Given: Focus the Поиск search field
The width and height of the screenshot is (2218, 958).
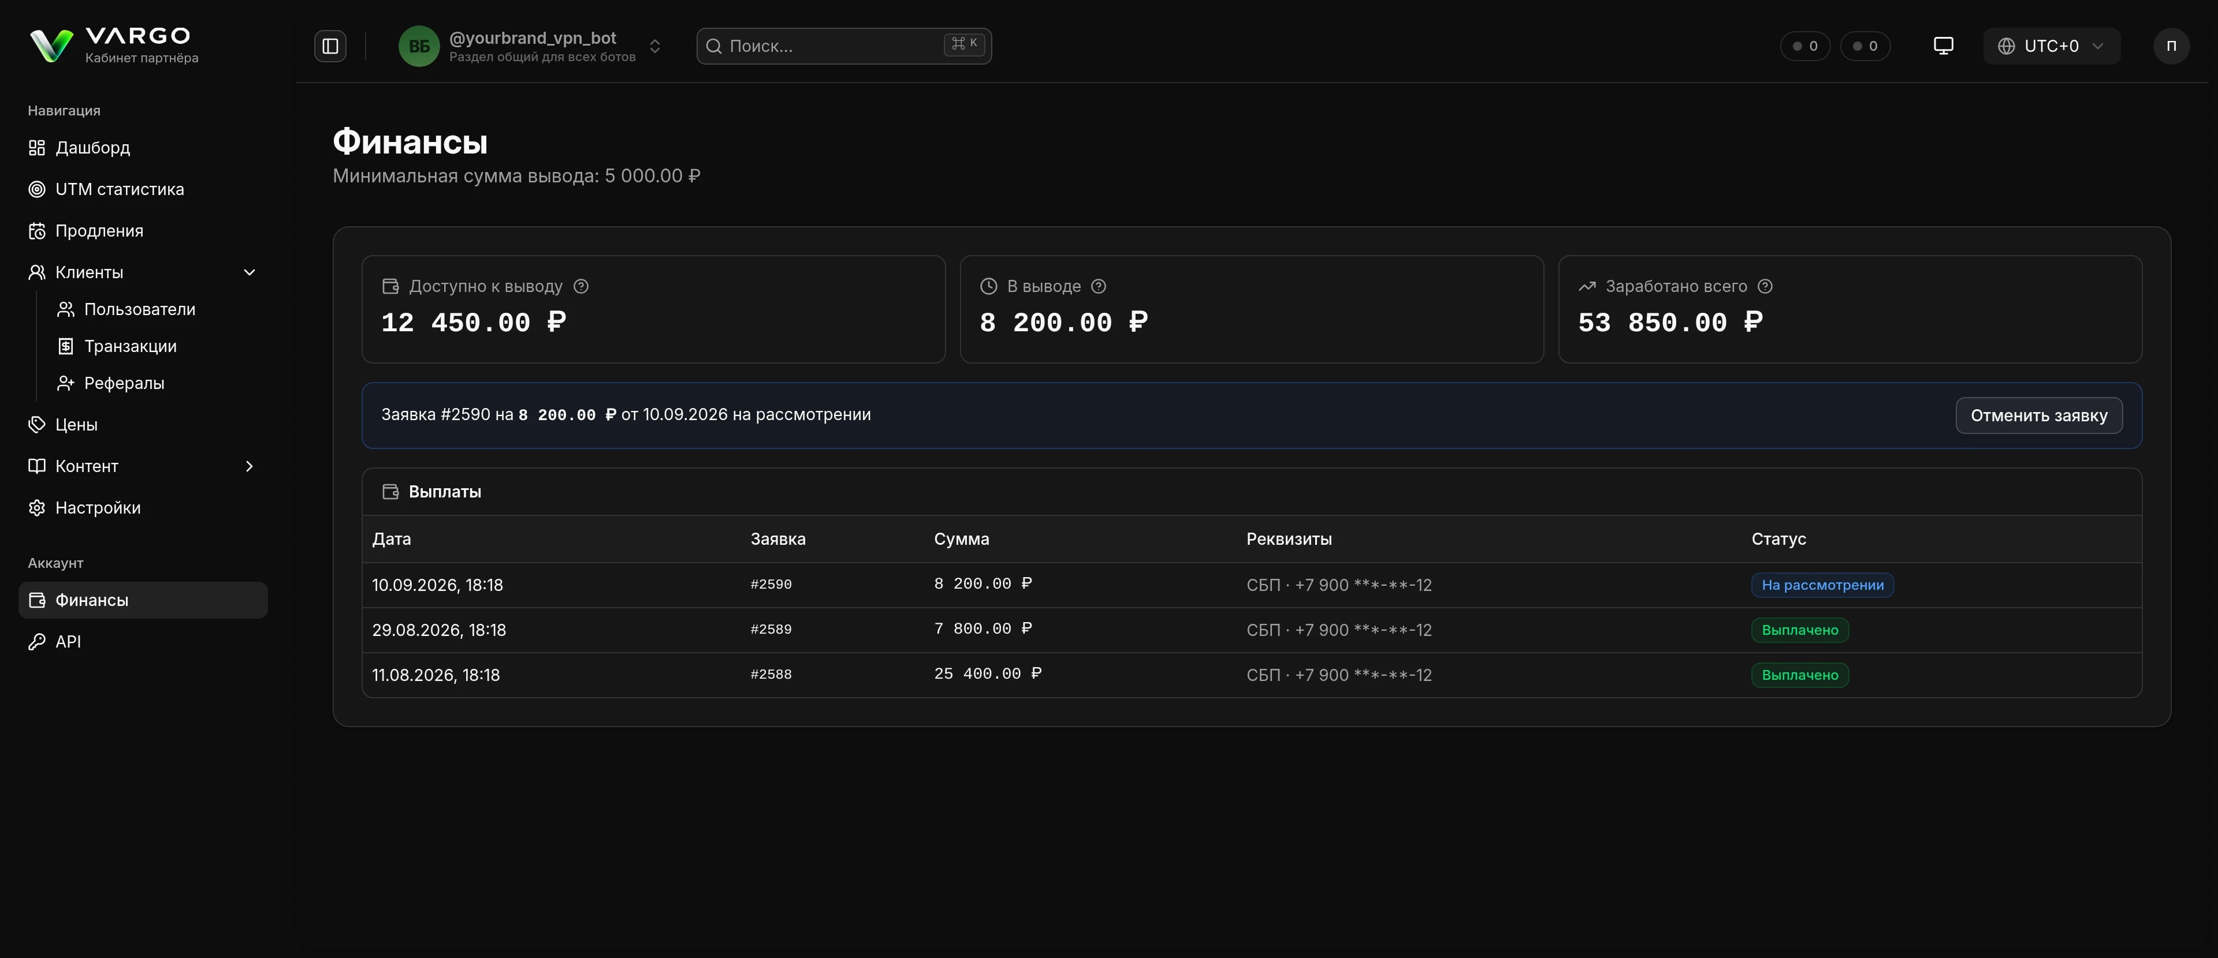Looking at the screenshot, I should click(x=843, y=46).
